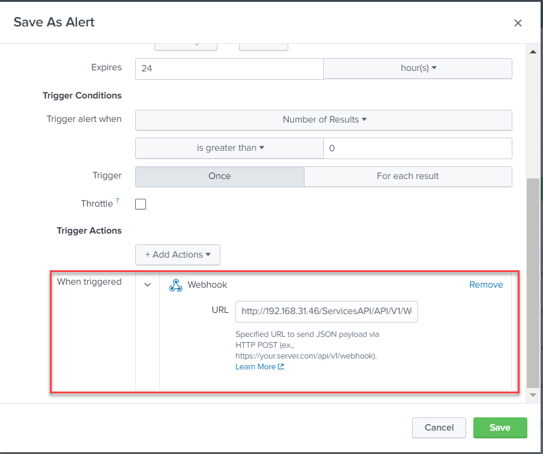543x454 pixels.
Task: Click the Save button
Action: 500,428
